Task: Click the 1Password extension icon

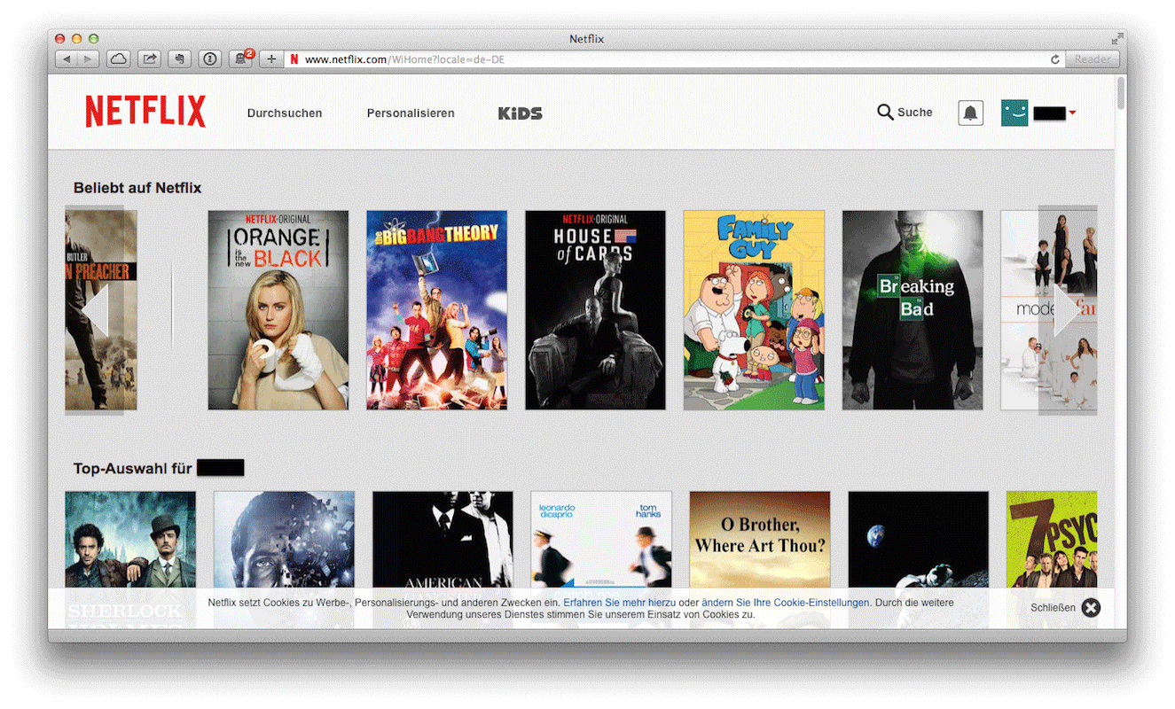Action: point(210,59)
